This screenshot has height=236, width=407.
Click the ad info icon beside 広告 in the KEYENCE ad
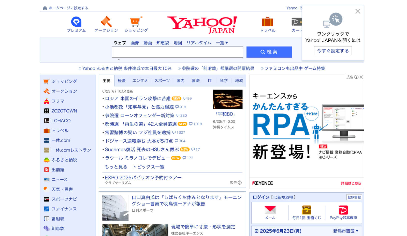point(356,77)
